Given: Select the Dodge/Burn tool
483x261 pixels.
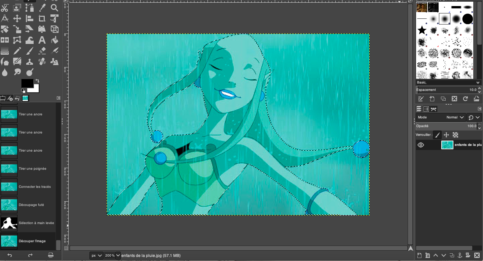Looking at the screenshot, I should tap(30, 72).
